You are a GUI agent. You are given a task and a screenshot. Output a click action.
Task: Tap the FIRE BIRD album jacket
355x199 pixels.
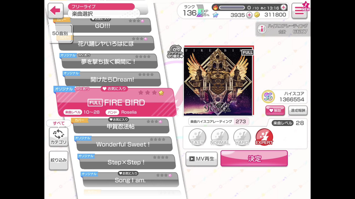[x=218, y=81]
